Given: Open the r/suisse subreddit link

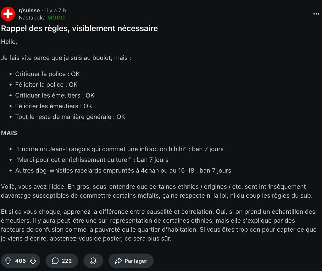Looking at the screenshot, I should click(29, 10).
